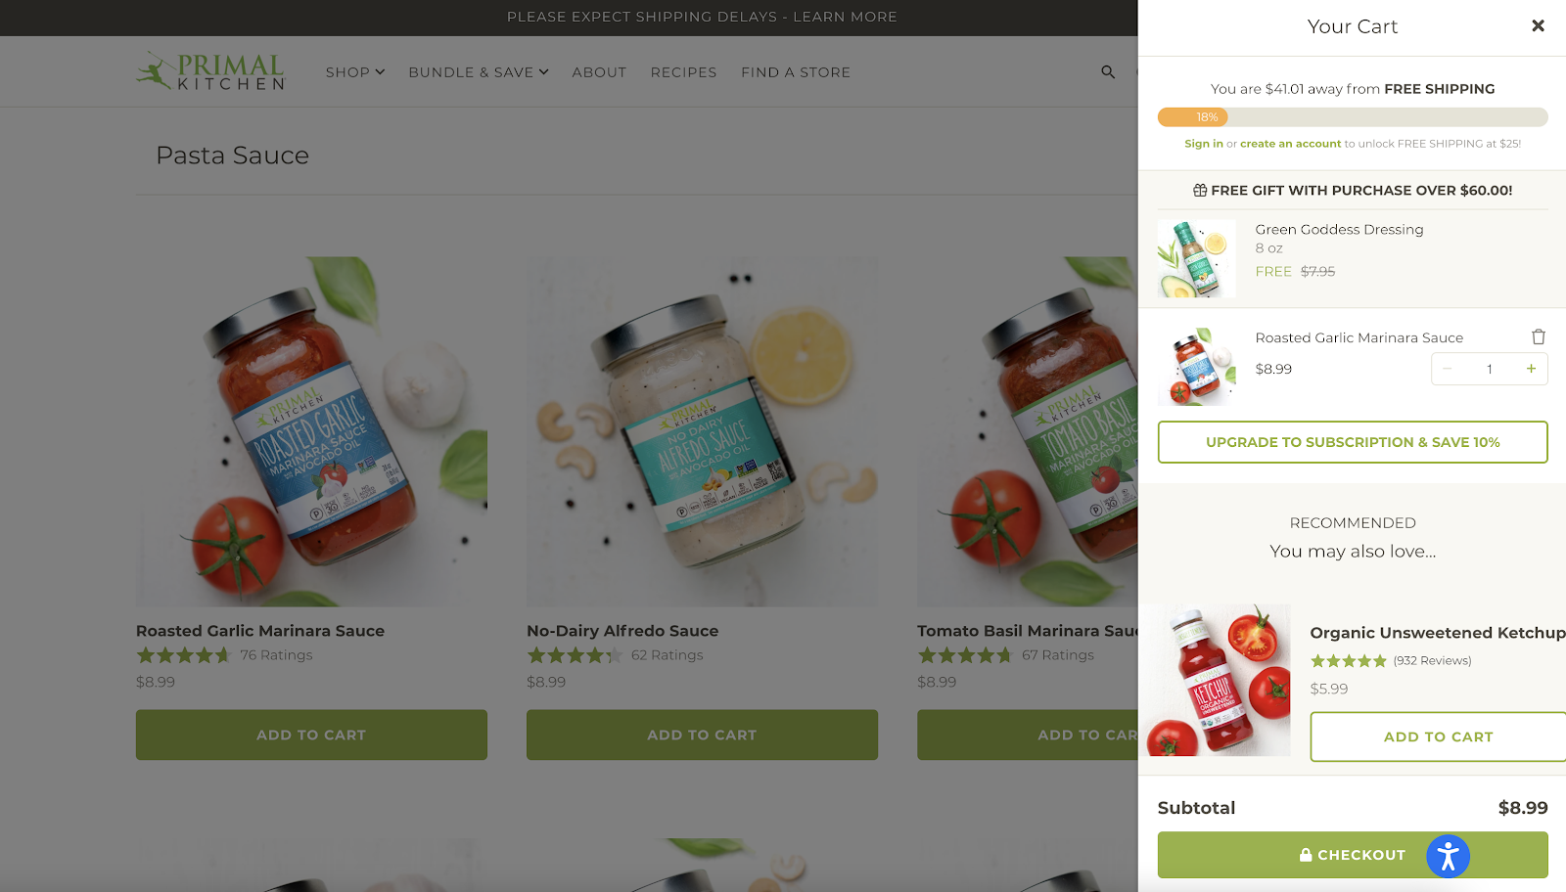Click Upgrade to Subscription & Save 10%
The height and width of the screenshot is (892, 1566).
tap(1353, 442)
